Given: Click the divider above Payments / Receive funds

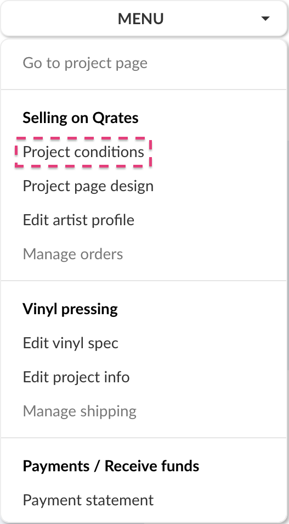Looking at the screenshot, I should (x=144, y=437).
